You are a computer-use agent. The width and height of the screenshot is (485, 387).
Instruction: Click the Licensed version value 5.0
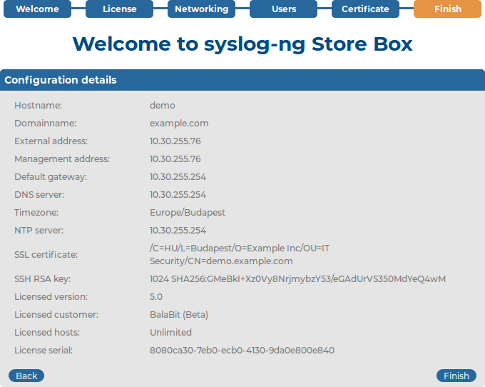click(156, 296)
